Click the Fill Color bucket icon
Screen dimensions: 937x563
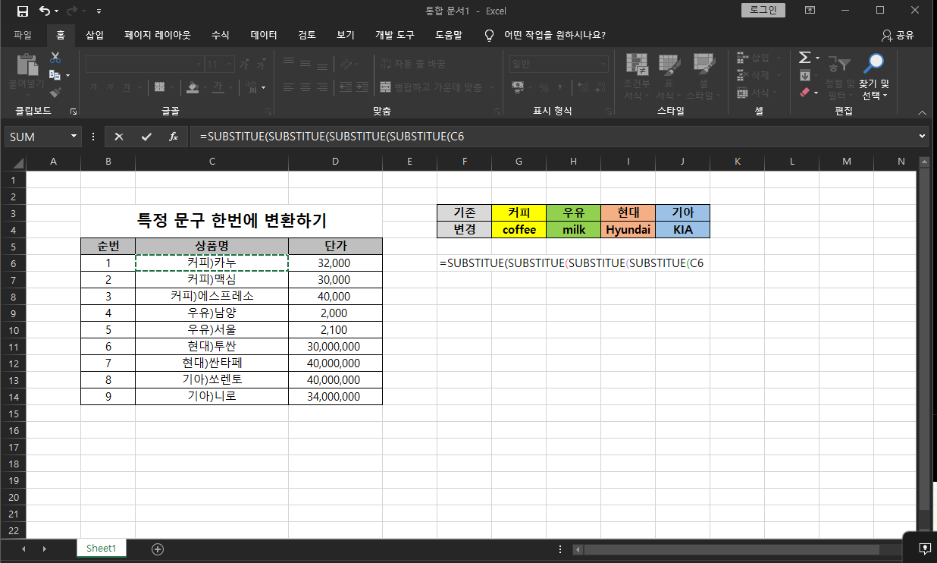[193, 87]
